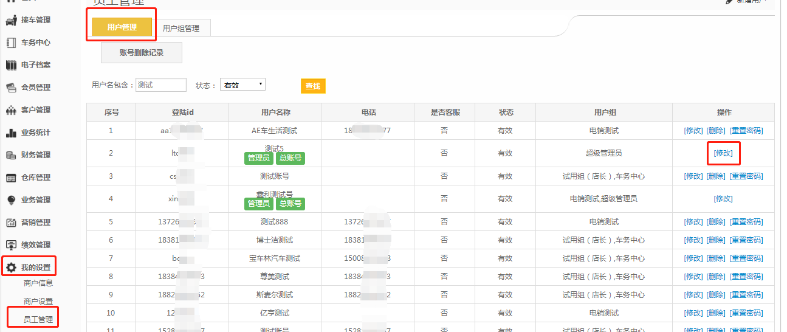Click the 电子档案 archive icon
This screenshot has width=787, height=332.
tap(11, 65)
